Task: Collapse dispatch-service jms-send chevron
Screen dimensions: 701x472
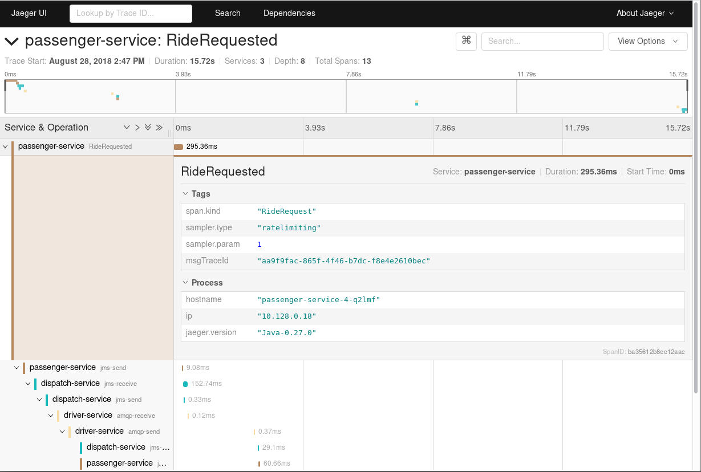Action: (39, 400)
